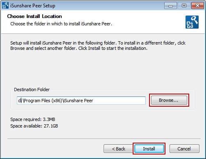The image size is (206, 159).
Task: Click the iSunshare key icon in title bar
Action: [x=5, y=6]
